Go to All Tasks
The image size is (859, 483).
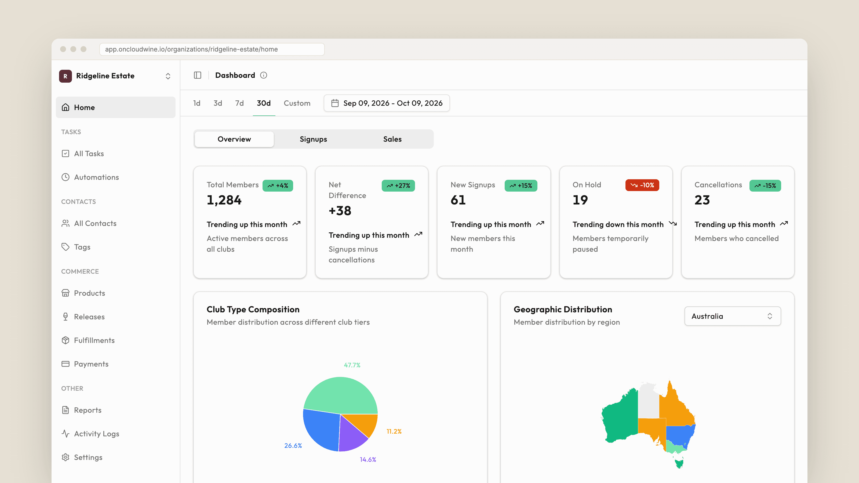click(115, 154)
